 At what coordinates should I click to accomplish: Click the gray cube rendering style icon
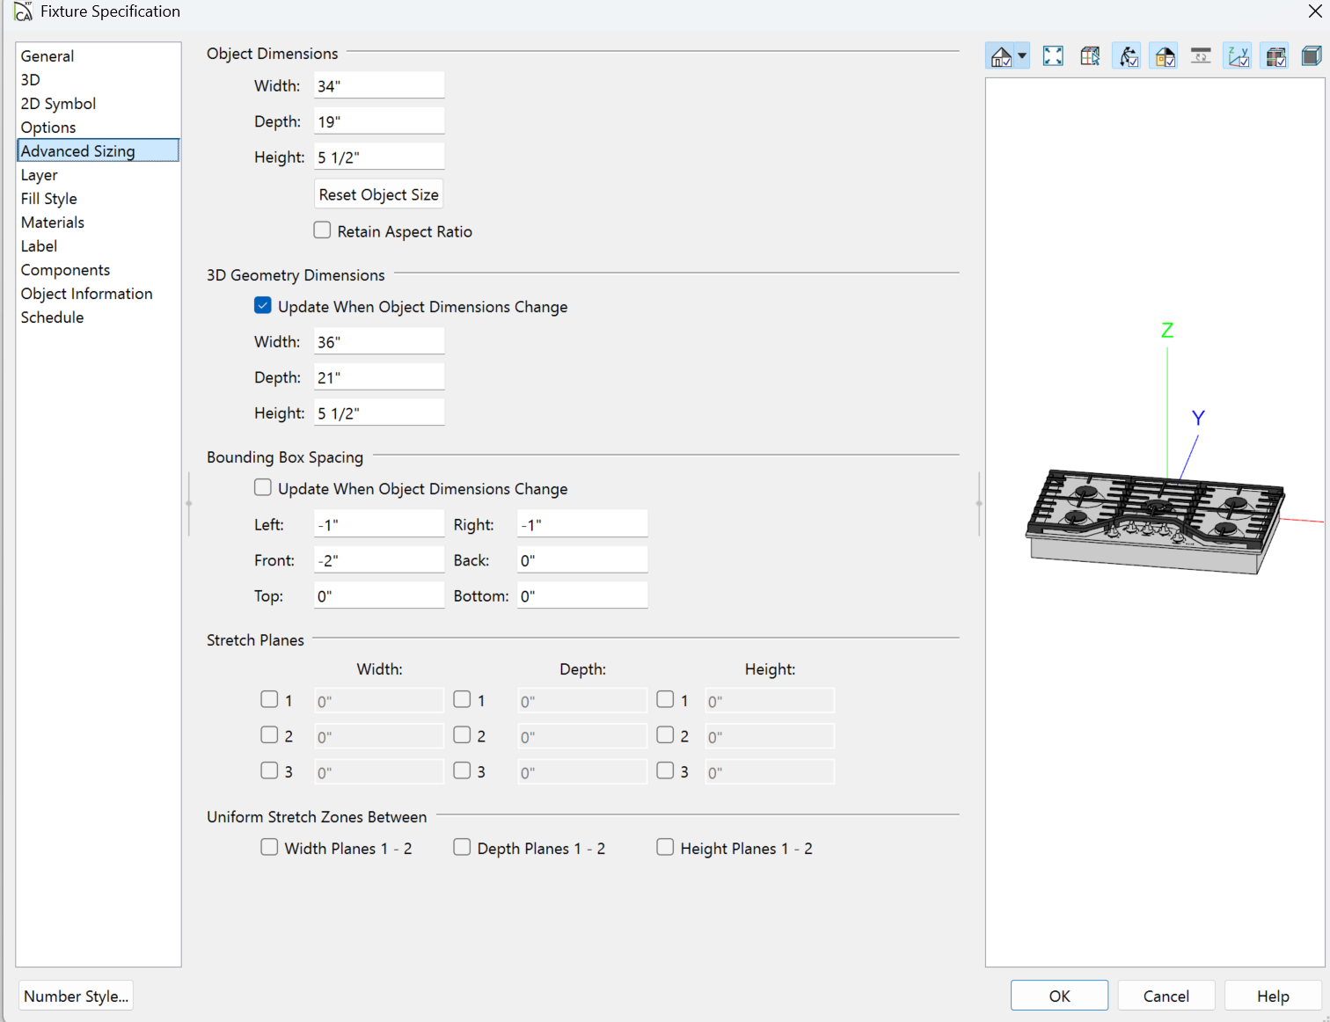point(1311,56)
